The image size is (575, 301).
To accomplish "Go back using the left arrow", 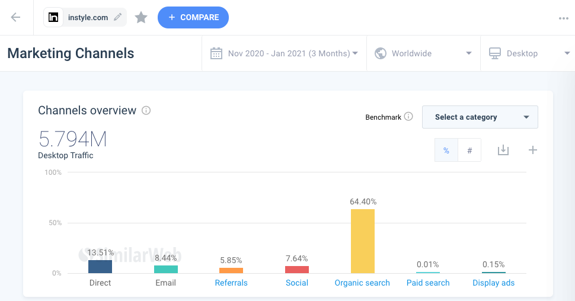I will coord(15,17).
